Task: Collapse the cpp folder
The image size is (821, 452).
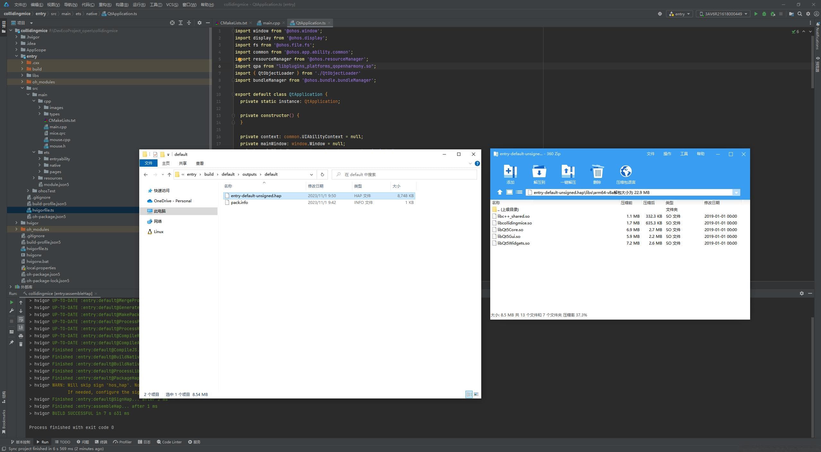Action: tap(34, 101)
